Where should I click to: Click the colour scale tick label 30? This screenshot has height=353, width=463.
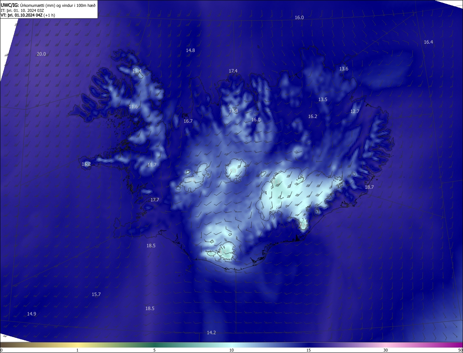tap(386, 350)
